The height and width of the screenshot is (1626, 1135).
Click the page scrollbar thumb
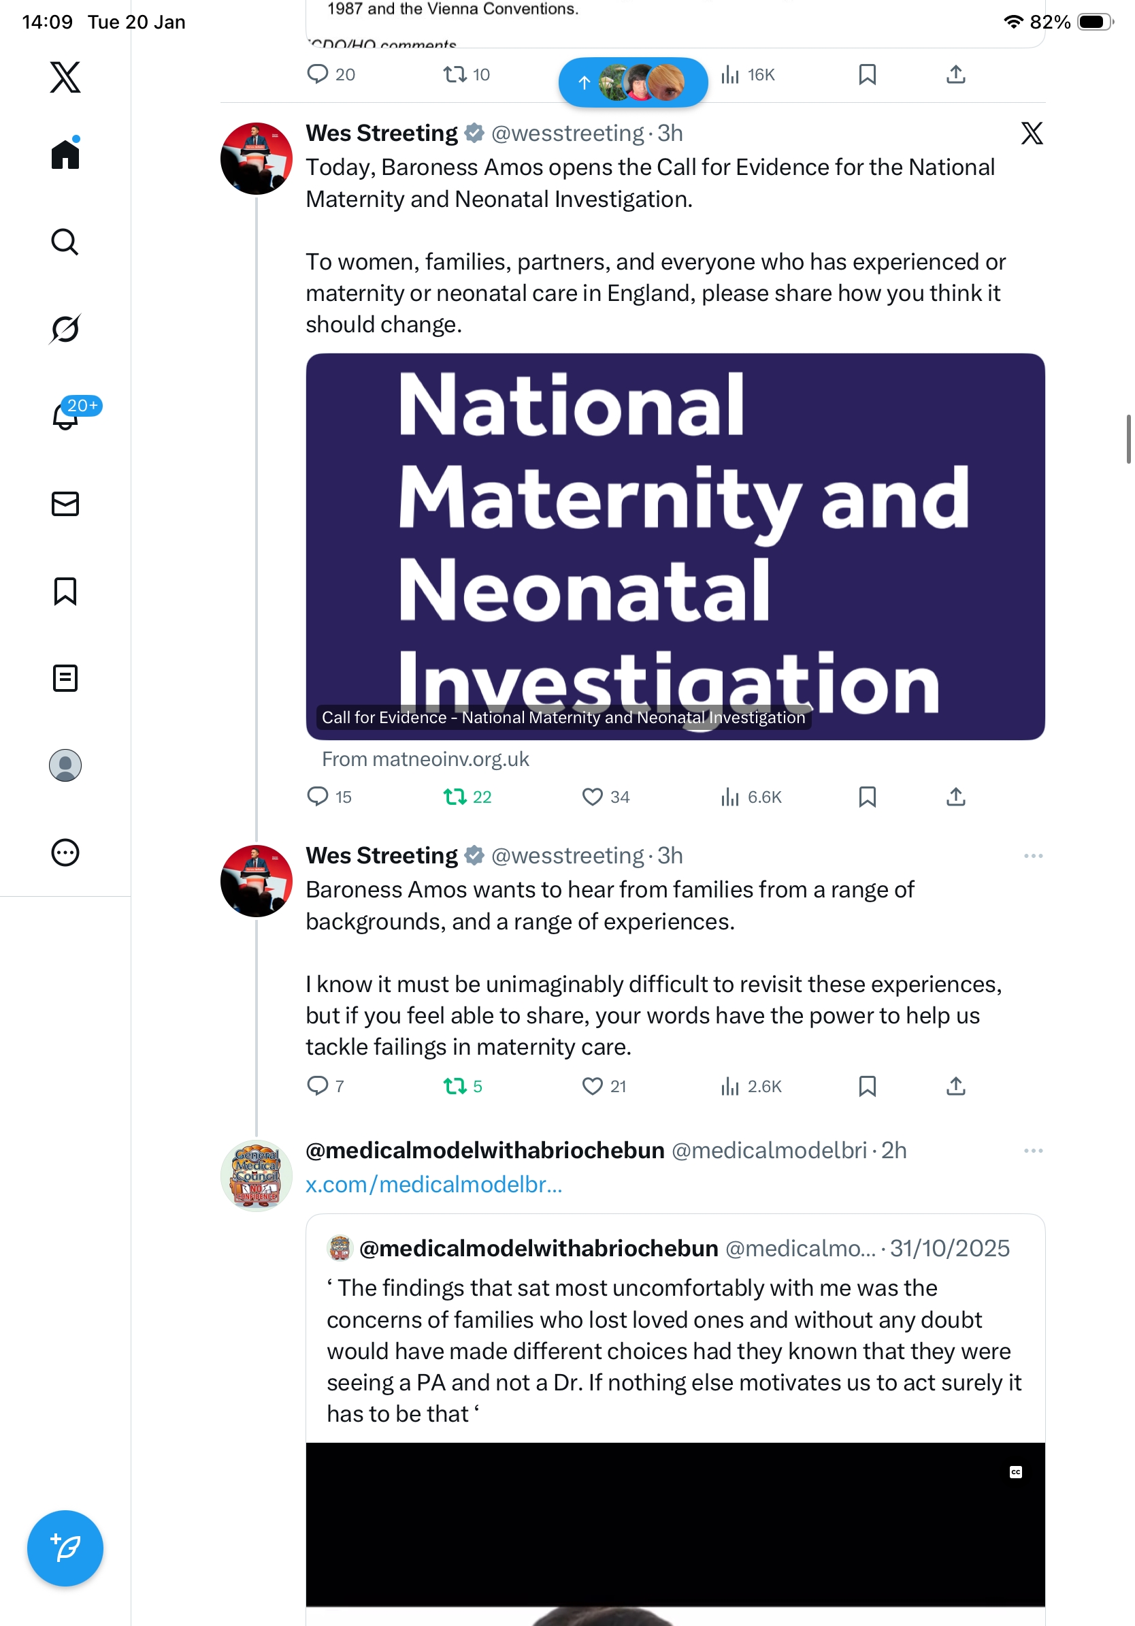pyautogui.click(x=1128, y=439)
